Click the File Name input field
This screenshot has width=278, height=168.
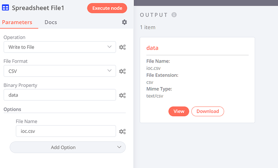[66, 131]
